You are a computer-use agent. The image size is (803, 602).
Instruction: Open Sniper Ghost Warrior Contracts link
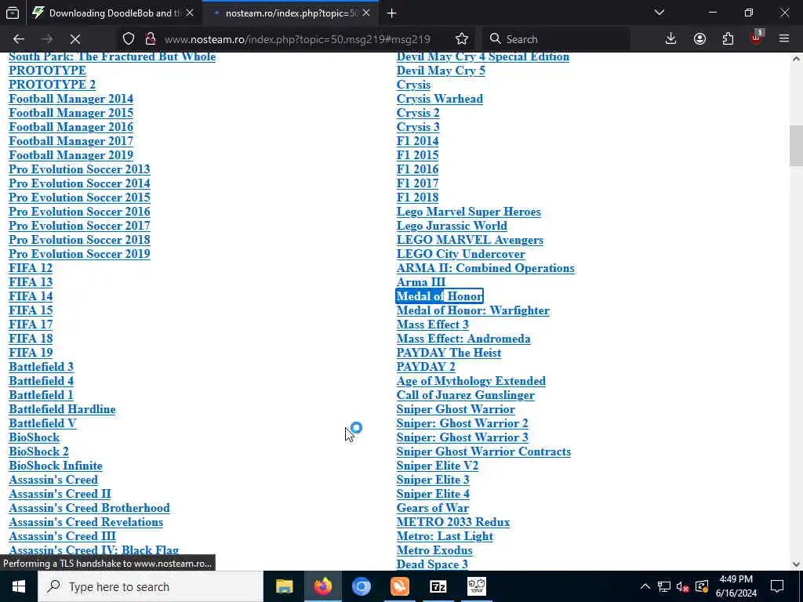(483, 452)
